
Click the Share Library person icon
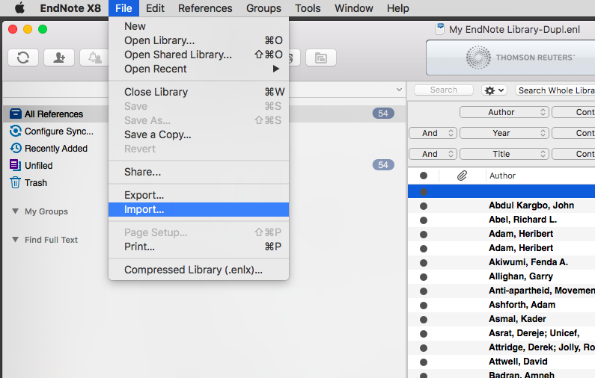pyautogui.click(x=59, y=58)
